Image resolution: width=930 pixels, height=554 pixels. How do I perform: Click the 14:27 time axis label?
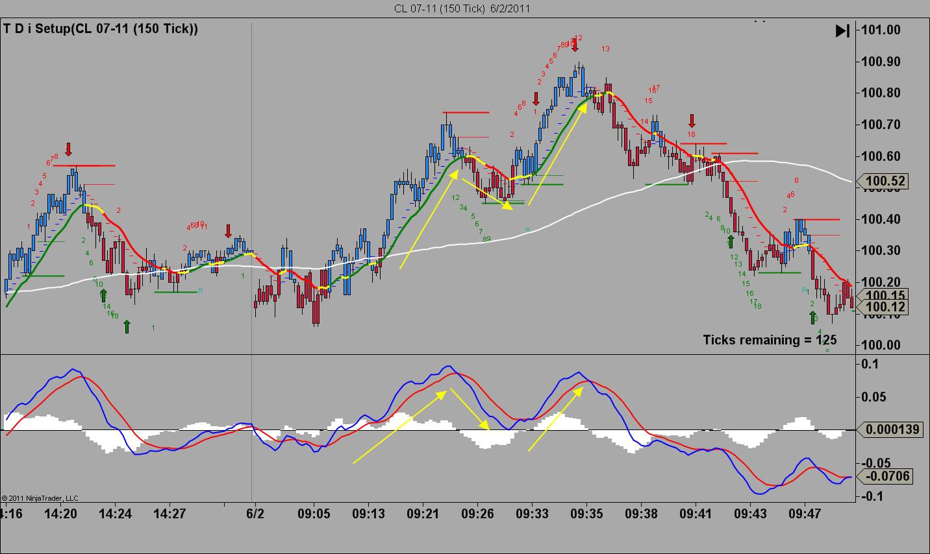pyautogui.click(x=170, y=514)
